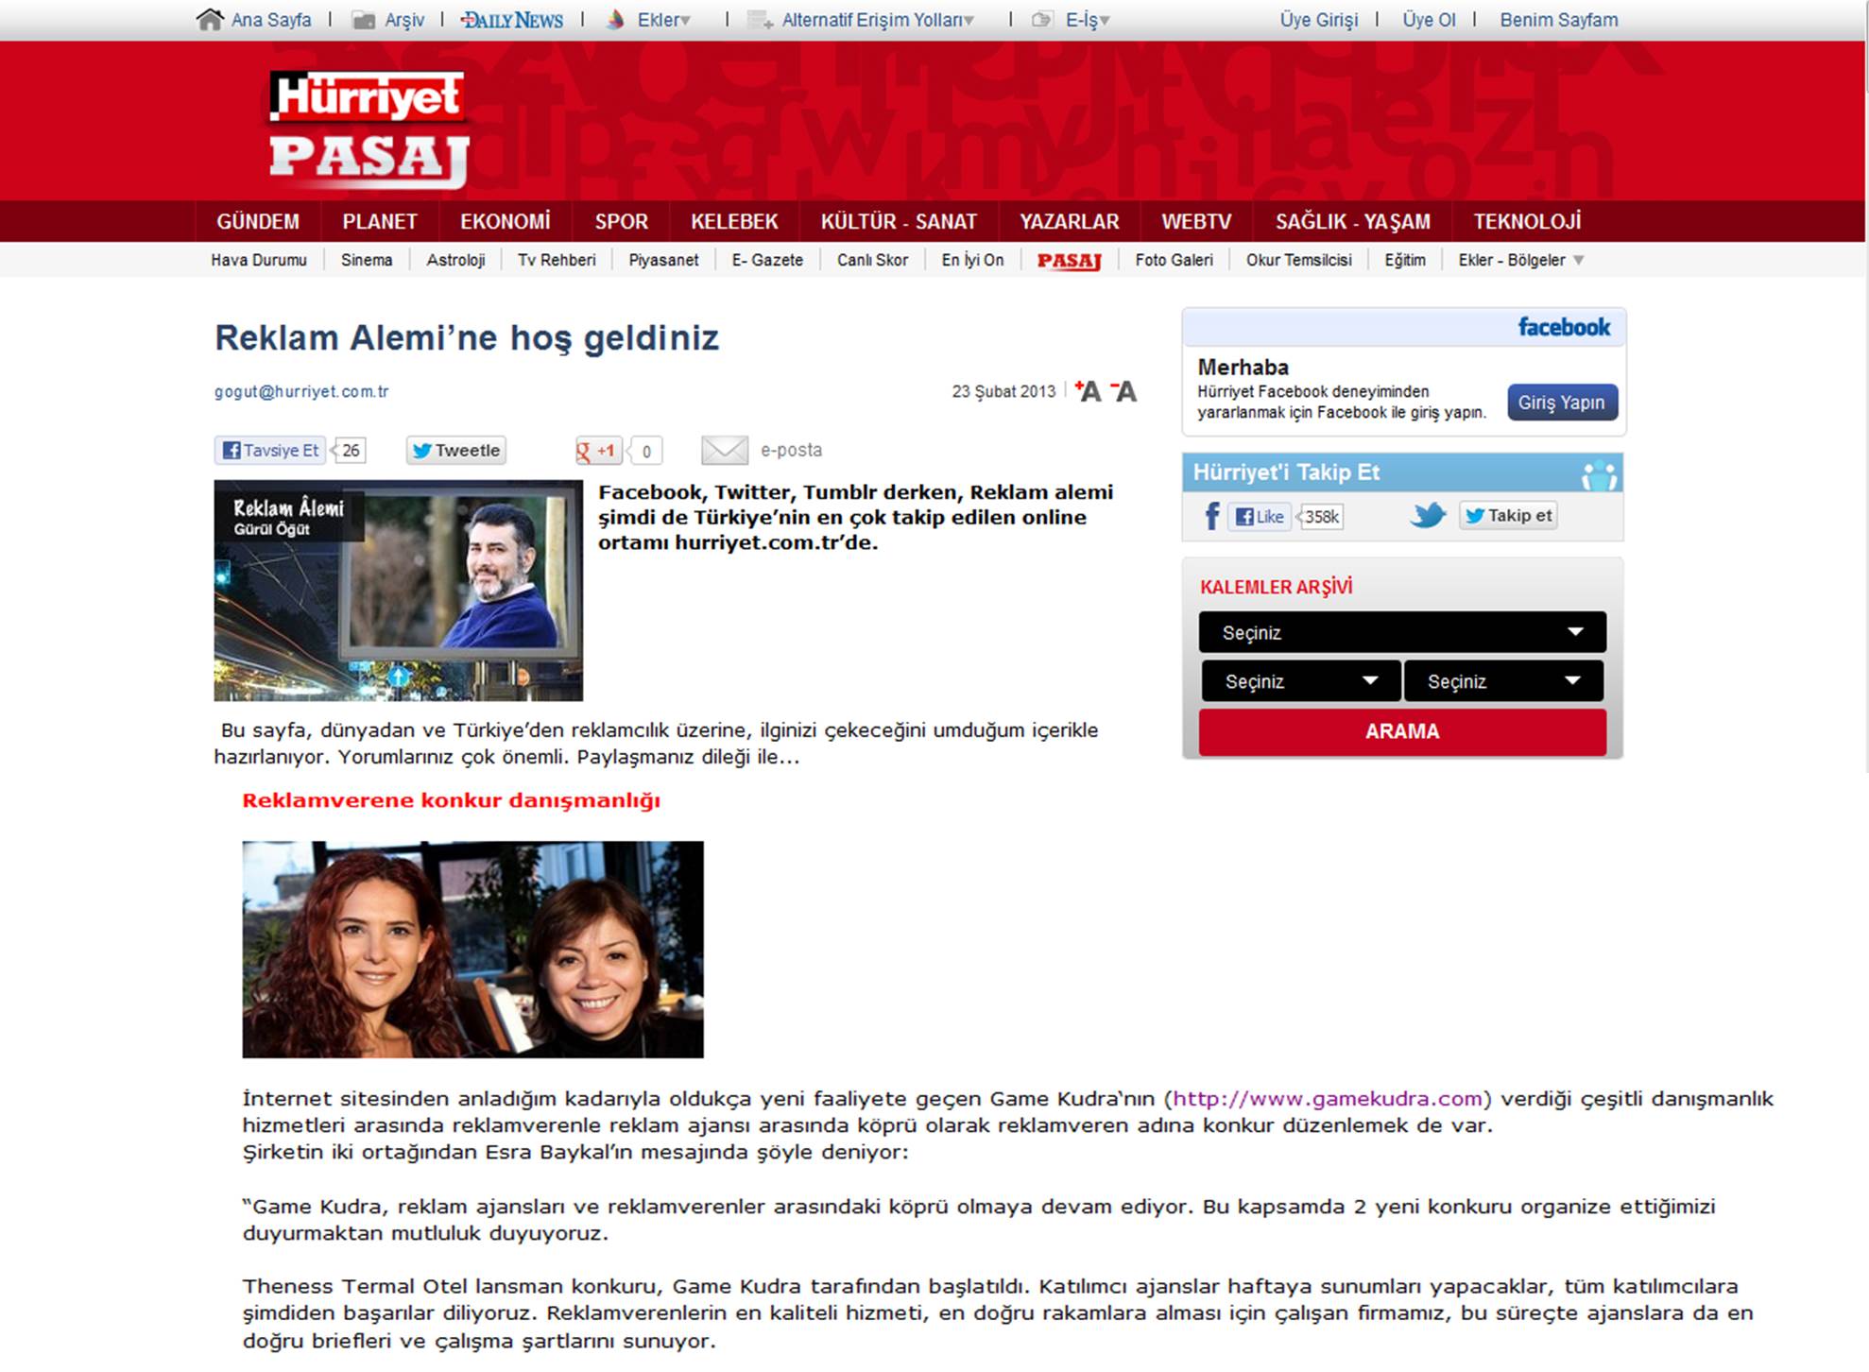Open the PLANET menu section
The width and height of the screenshot is (1869, 1372).
pos(380,221)
